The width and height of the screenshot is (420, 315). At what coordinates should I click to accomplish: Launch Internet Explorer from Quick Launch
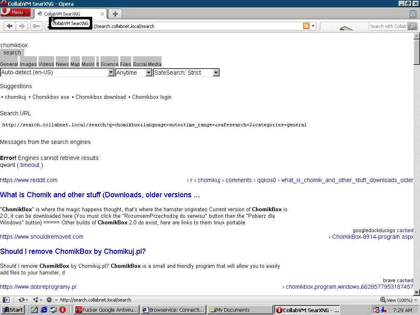click(44, 310)
